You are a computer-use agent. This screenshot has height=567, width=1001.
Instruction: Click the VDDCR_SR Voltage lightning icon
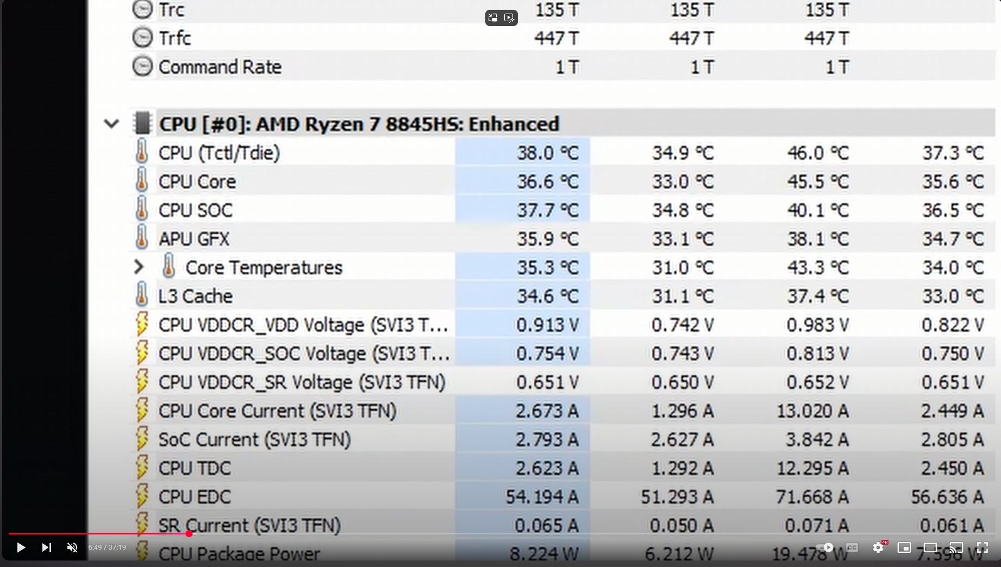click(x=142, y=382)
